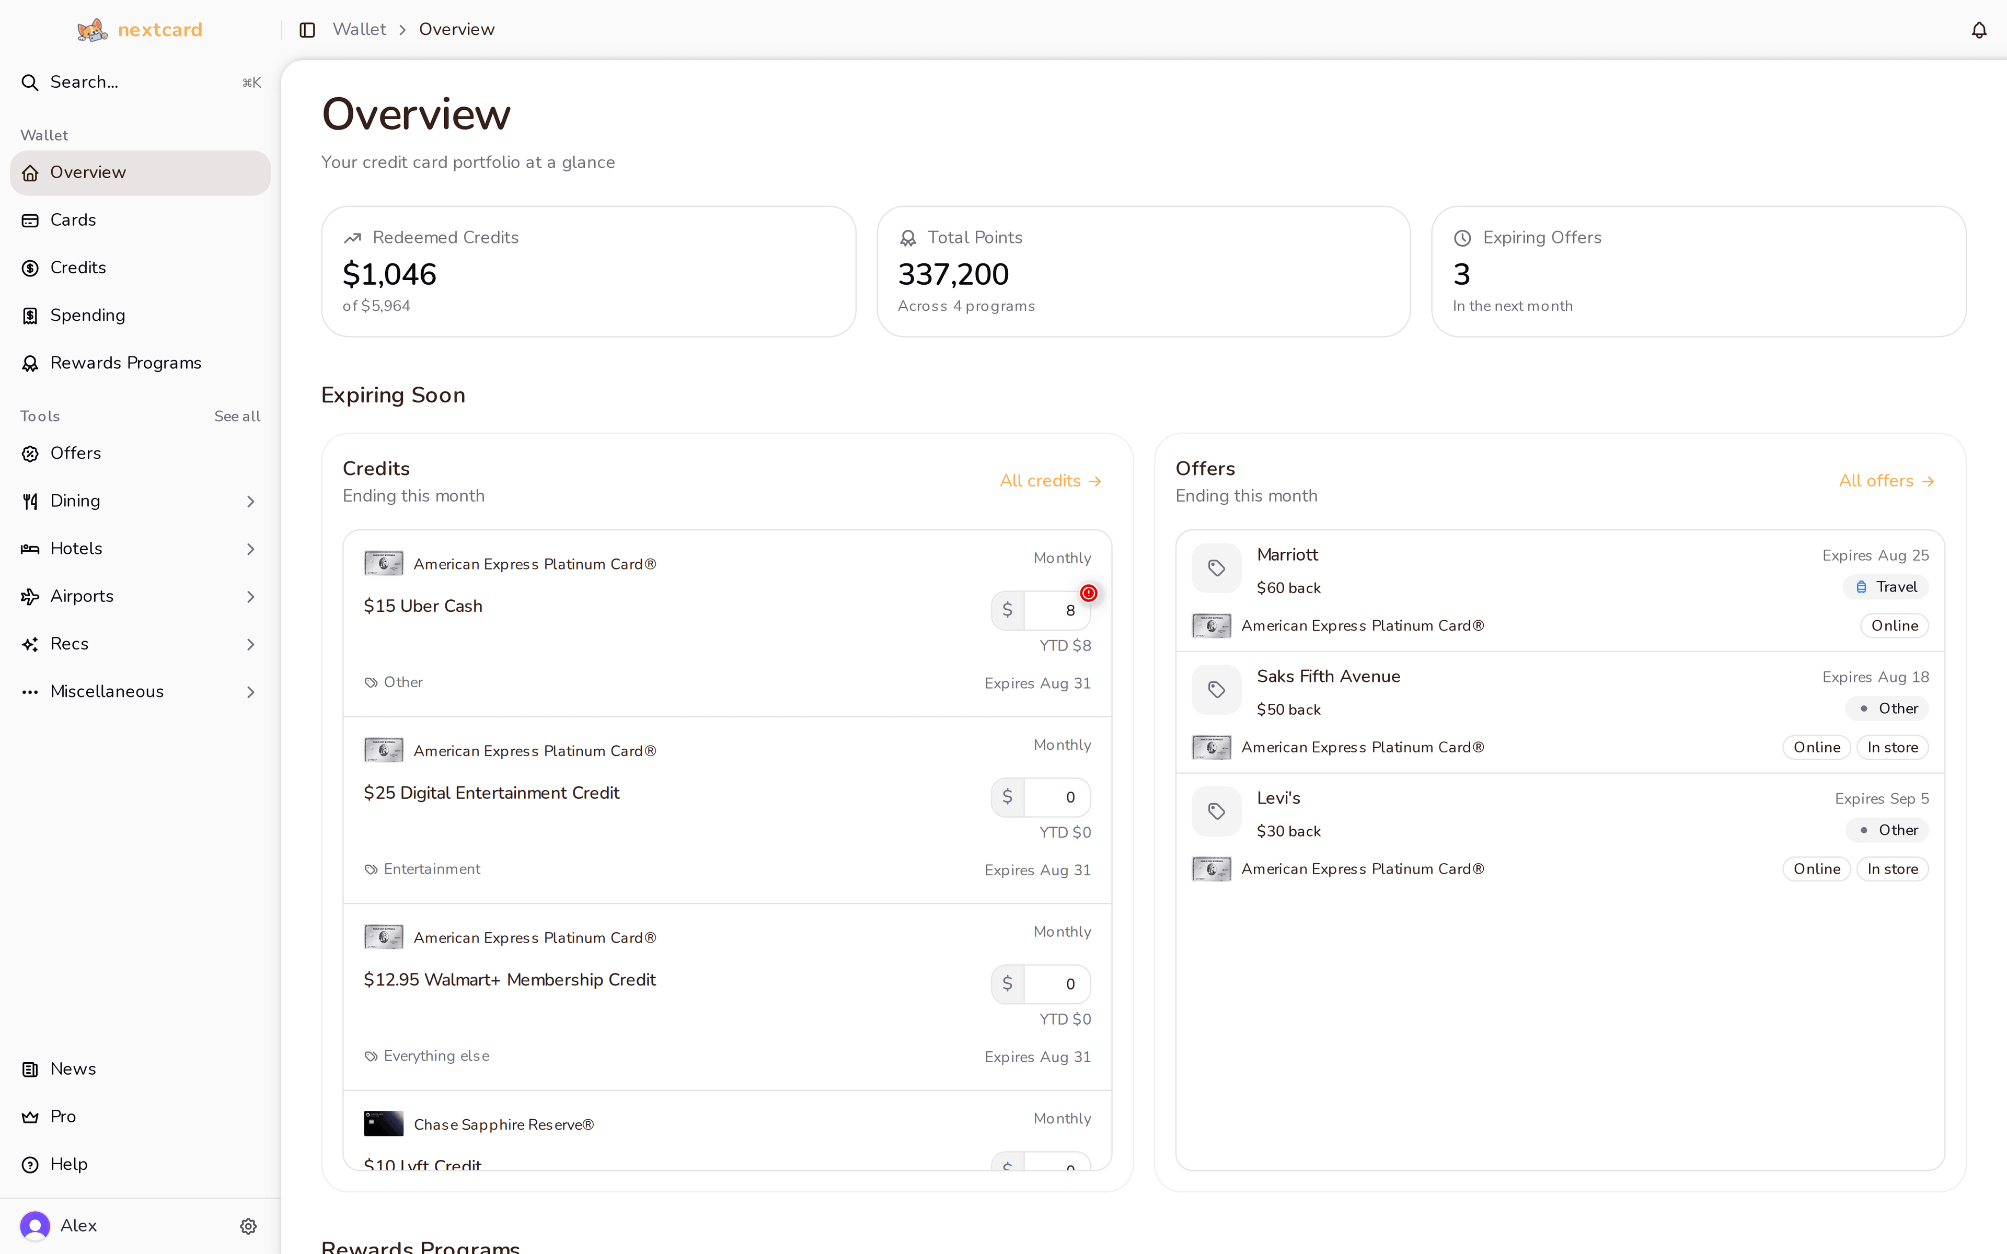2007x1254 pixels.
Task: Open Help
Action: click(140, 1165)
